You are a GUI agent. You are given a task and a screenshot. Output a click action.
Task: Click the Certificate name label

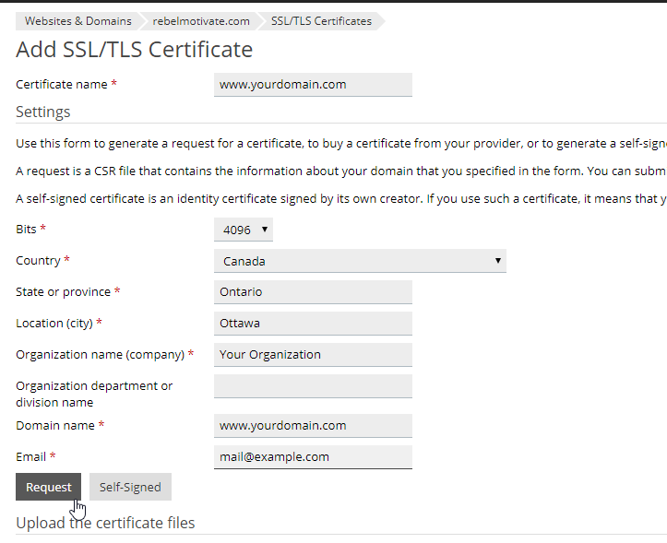(62, 84)
